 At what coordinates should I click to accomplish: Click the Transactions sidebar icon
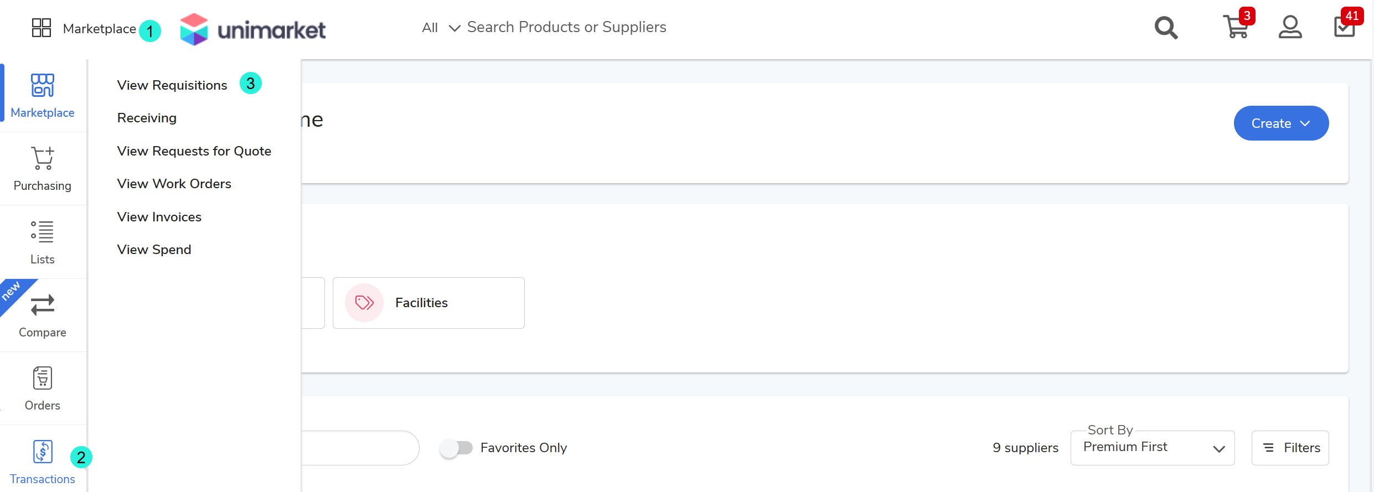tap(43, 452)
